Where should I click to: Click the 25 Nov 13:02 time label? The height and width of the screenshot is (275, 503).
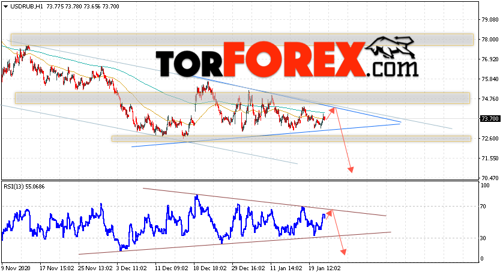click(x=95, y=268)
